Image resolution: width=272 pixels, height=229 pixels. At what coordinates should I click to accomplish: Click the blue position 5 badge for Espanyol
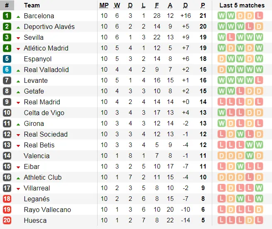pos(7,59)
